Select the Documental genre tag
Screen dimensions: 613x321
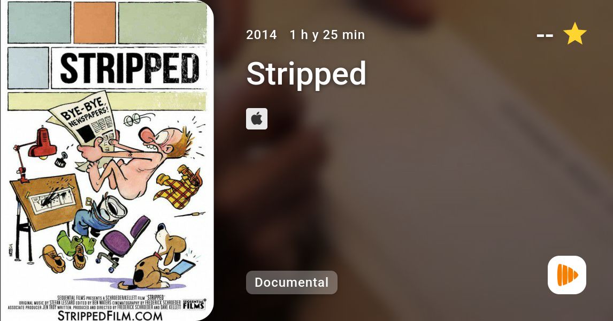292,282
